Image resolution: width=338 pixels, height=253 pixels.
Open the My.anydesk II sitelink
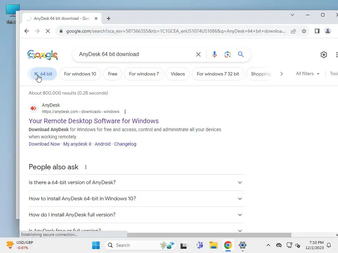point(77,144)
